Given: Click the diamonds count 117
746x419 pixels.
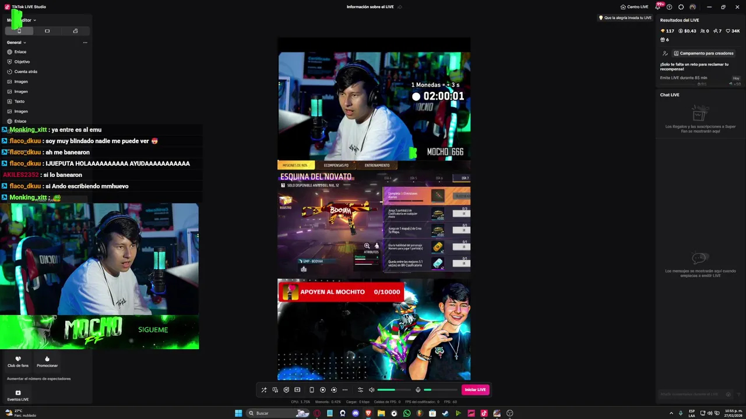Looking at the screenshot, I should tap(667, 31).
